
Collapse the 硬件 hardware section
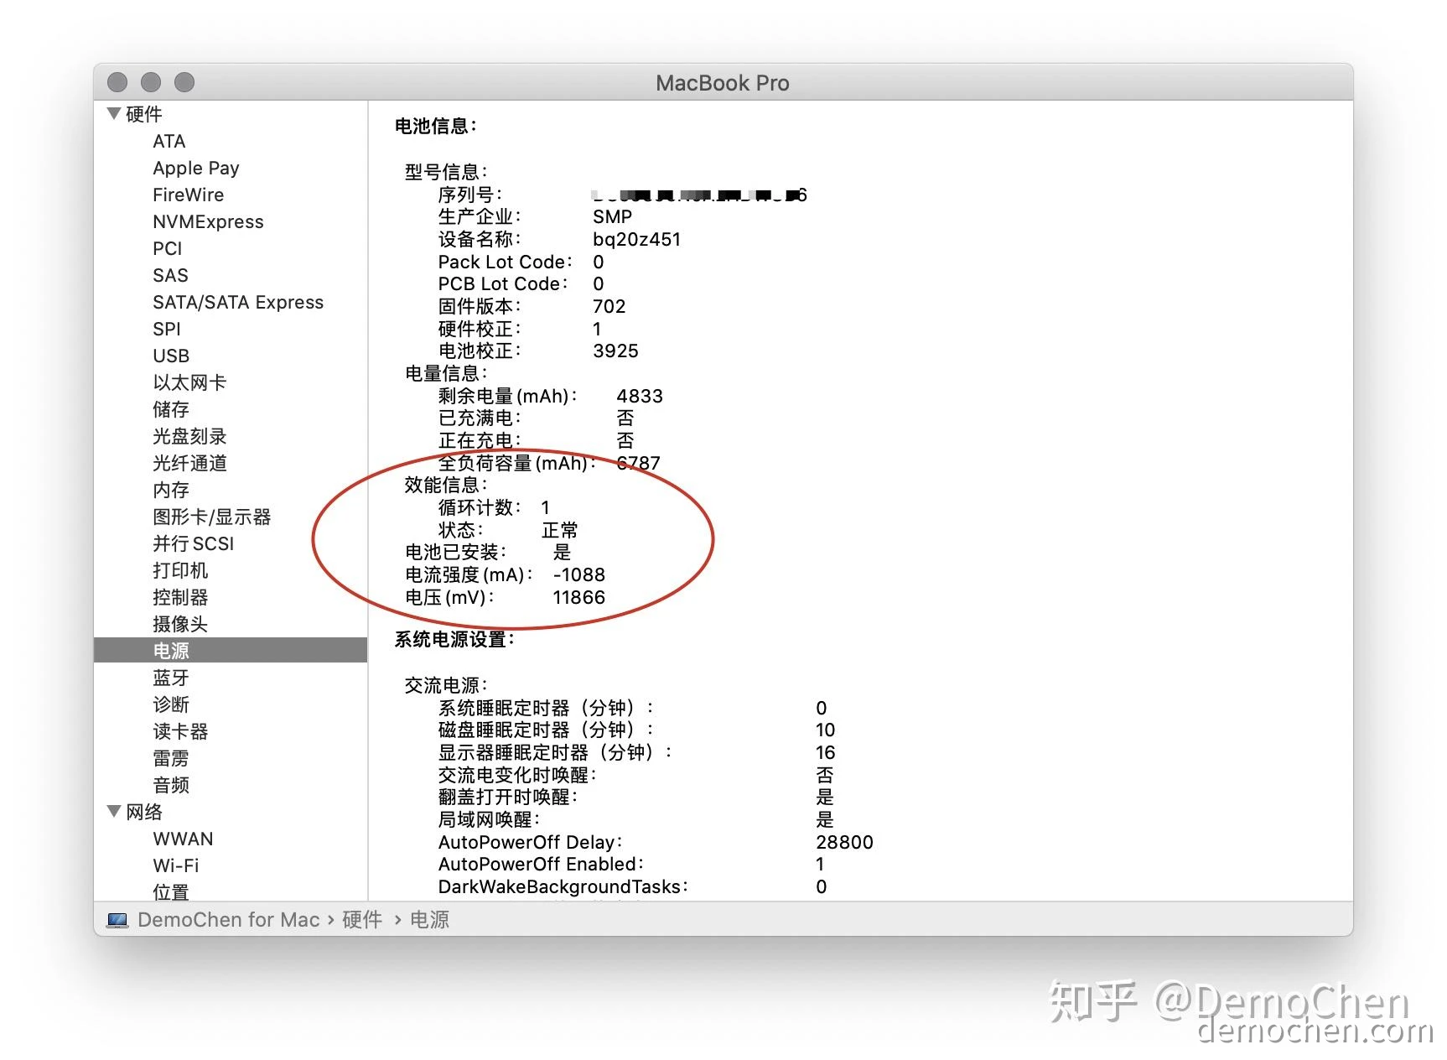(x=114, y=113)
